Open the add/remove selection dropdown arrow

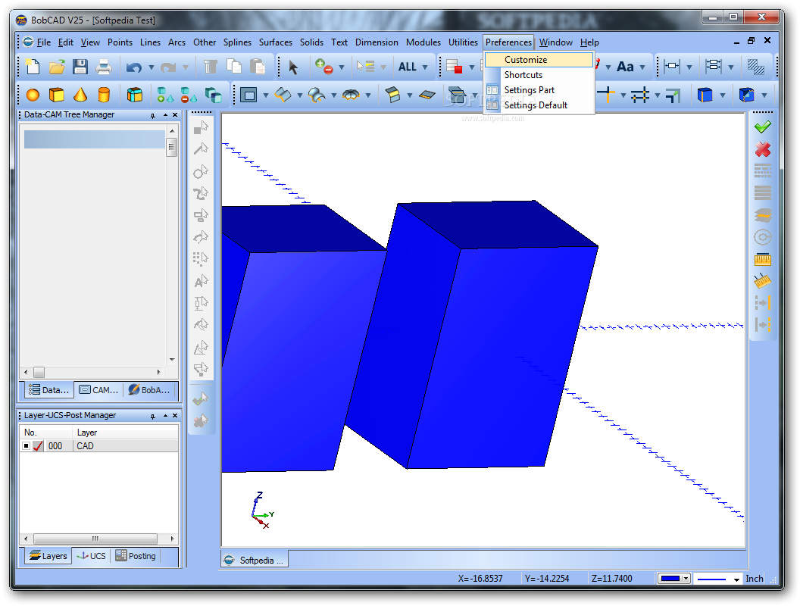[342, 67]
